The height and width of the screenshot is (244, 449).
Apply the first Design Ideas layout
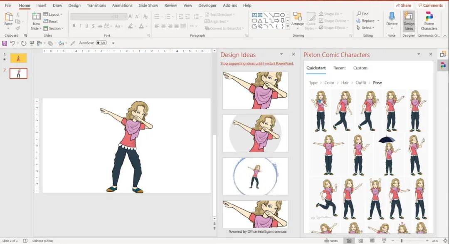[255, 90]
